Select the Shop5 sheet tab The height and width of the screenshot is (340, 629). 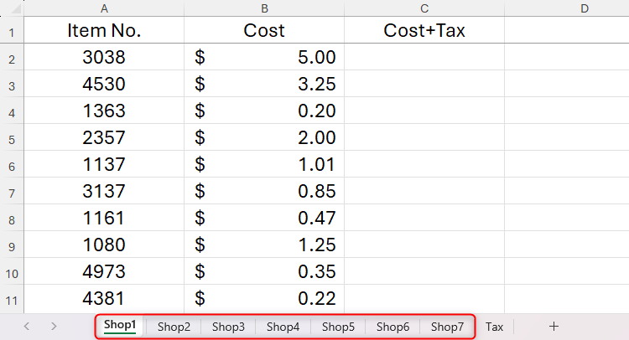point(338,327)
